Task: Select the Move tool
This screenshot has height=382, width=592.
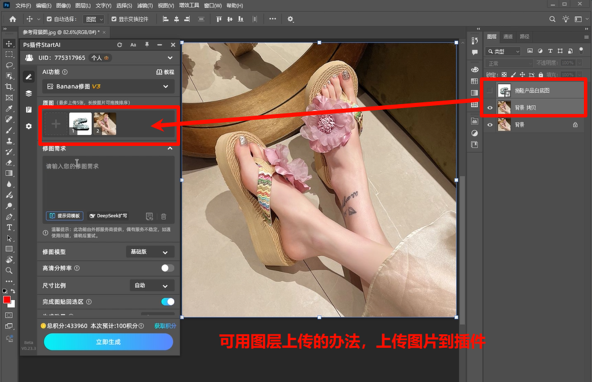Action: coord(9,44)
